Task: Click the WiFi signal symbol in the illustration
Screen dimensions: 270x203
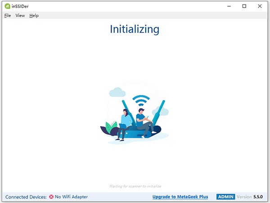Action: pyautogui.click(x=141, y=100)
